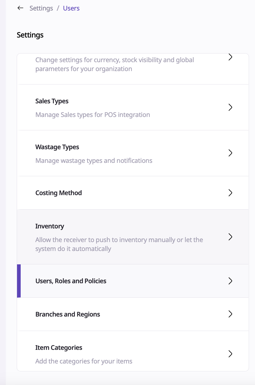Expand Branches and Regions using its chevron
Image resolution: width=255 pixels, height=385 pixels.
[x=230, y=314]
